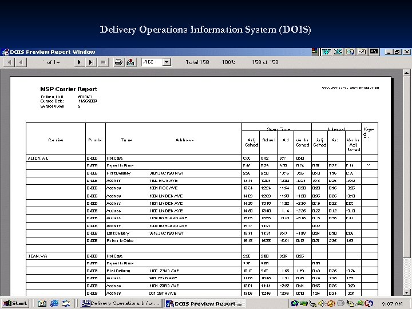The width and height of the screenshot is (412, 309).
Task: Click the vertical scrollbar track
Action: tap(406, 274)
